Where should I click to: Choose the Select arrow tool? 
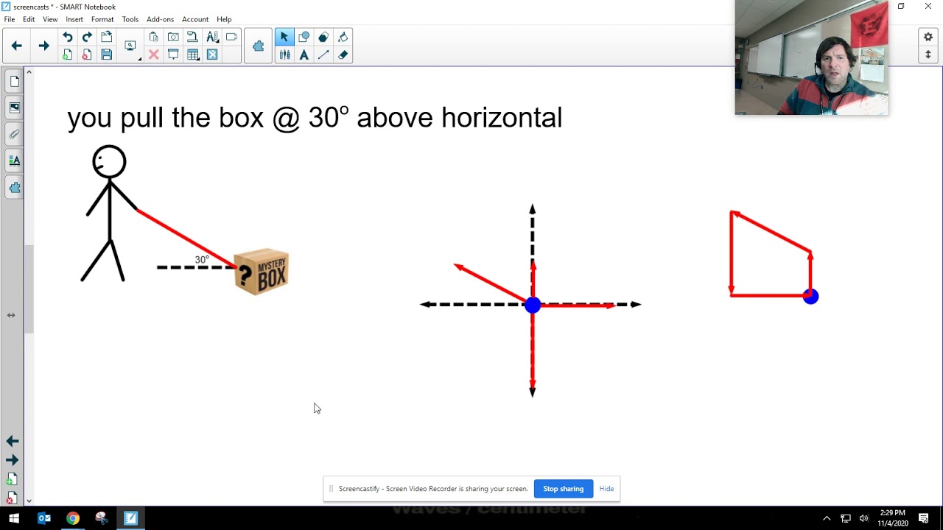(284, 37)
